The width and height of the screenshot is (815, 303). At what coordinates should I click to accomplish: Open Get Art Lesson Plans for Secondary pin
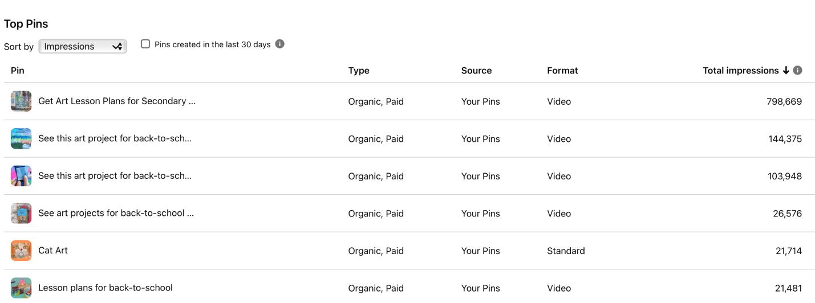click(116, 101)
